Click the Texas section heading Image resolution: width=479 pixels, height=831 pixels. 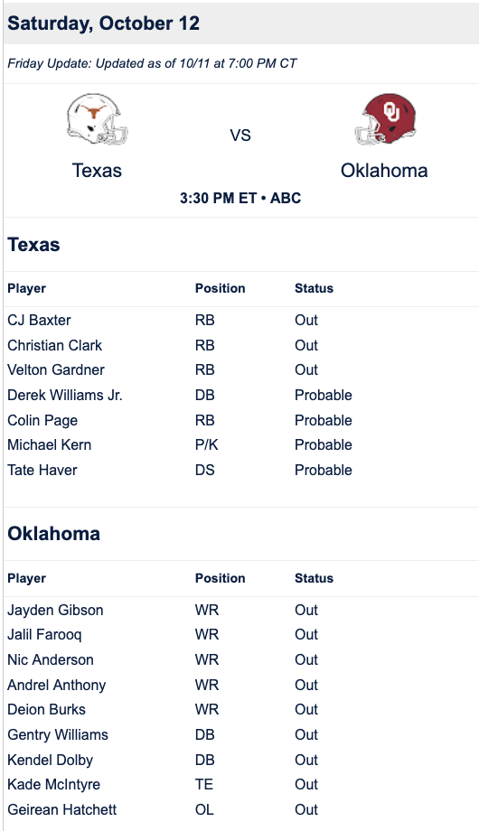pos(33,245)
